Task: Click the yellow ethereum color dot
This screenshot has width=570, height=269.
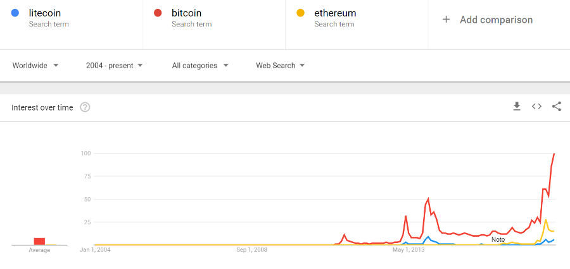Action: tap(301, 13)
